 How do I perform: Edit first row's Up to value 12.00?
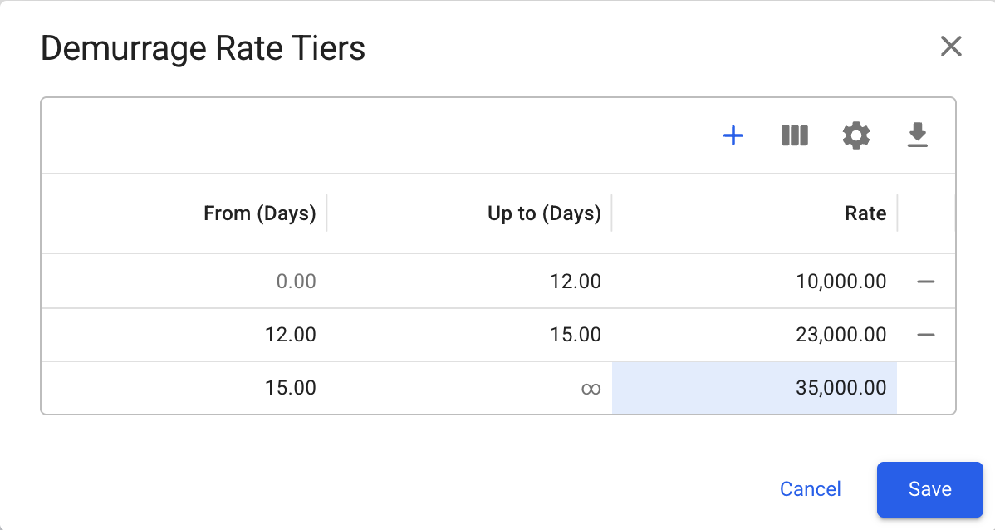[x=469, y=282]
